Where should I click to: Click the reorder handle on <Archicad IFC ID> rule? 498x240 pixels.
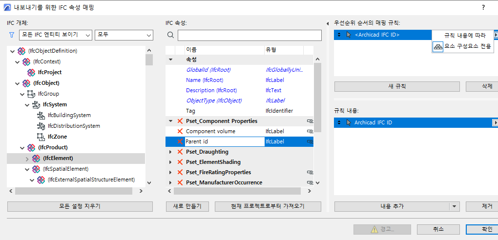click(x=339, y=35)
